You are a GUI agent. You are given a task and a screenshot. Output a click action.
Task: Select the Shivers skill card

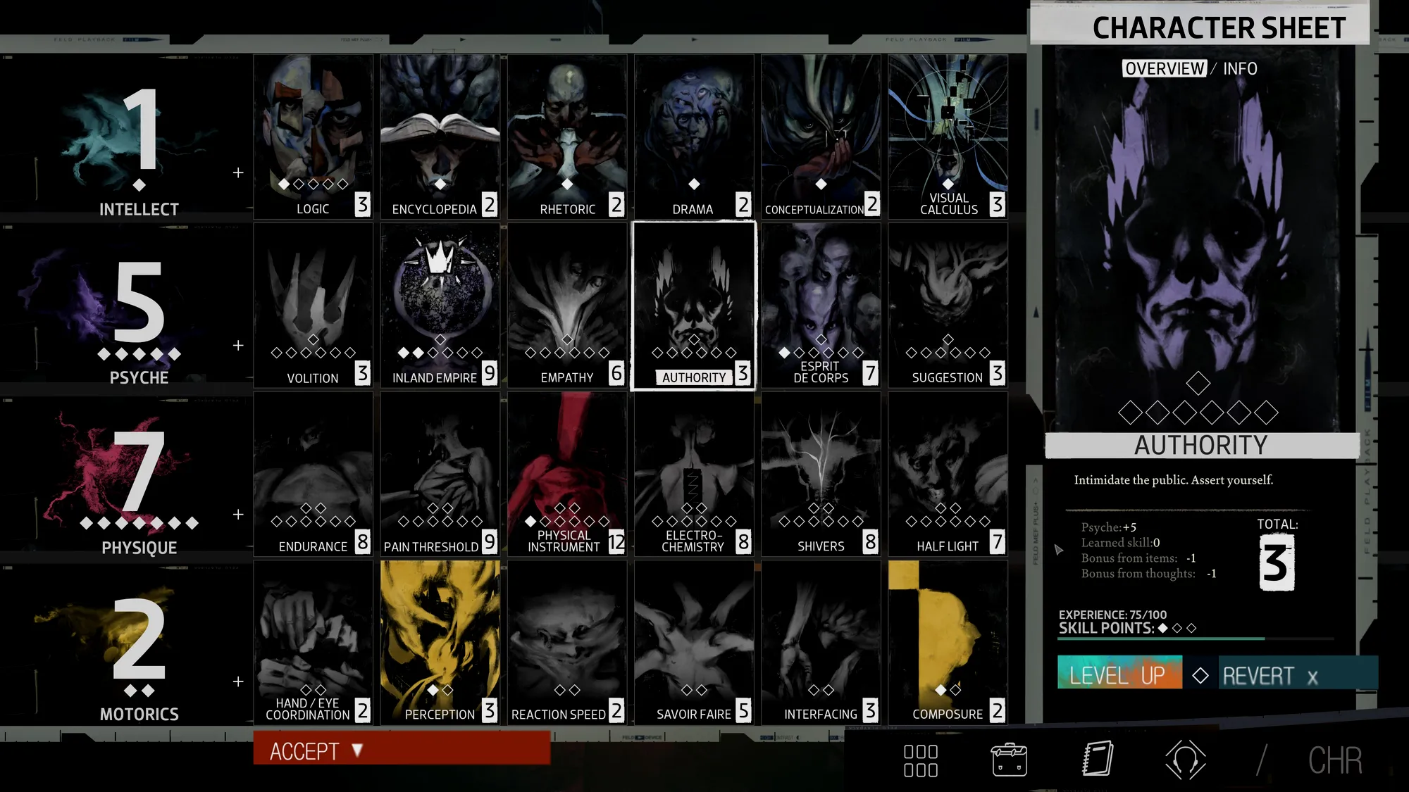[821, 474]
